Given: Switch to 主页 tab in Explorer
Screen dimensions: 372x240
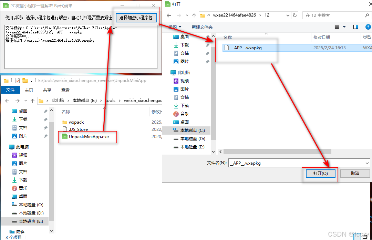Looking at the screenshot, I should 29,90.
